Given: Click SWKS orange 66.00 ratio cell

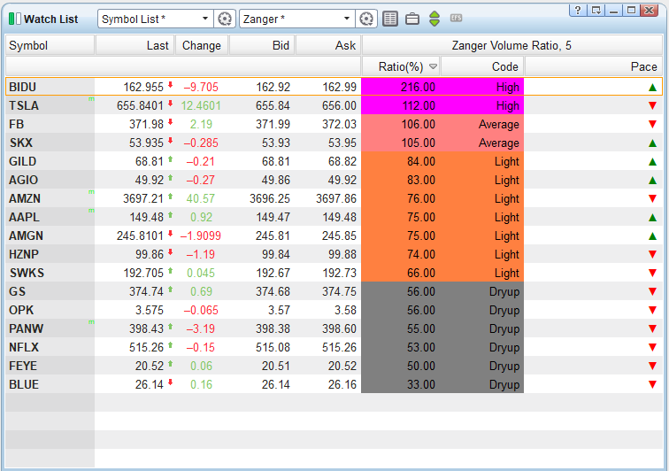Looking at the screenshot, I should tap(401, 273).
